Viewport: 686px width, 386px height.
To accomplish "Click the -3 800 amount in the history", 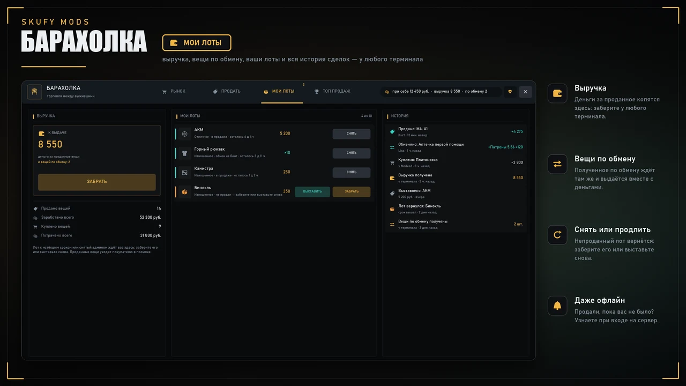I will (x=517, y=162).
